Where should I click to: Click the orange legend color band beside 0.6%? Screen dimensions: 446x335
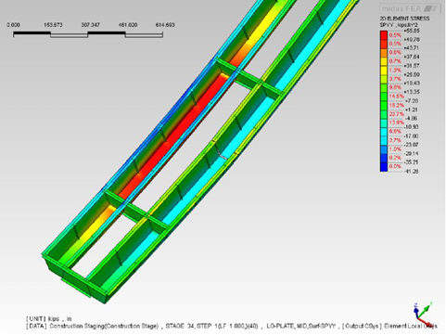[384, 53]
